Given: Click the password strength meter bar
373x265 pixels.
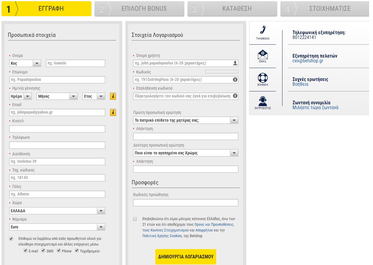Looking at the screenshot, I should 222,72.
